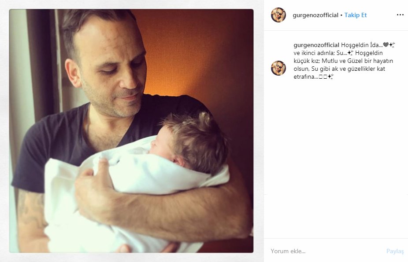408x262 pixels.
Task: Follow the account with Takip Et
Action: pyautogui.click(x=356, y=15)
